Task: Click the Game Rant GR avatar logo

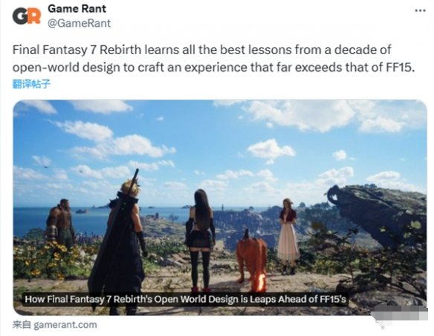Action: coord(27,16)
